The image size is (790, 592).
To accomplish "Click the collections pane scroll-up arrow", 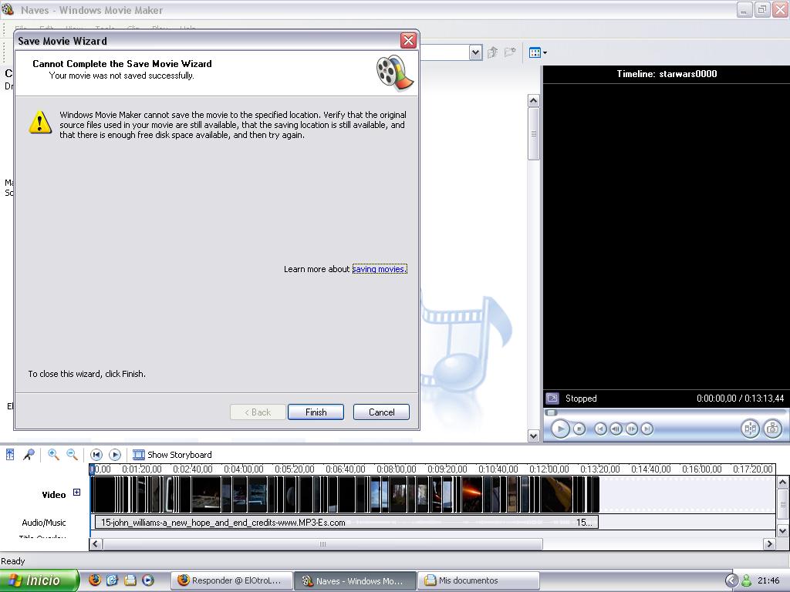I will (x=534, y=101).
